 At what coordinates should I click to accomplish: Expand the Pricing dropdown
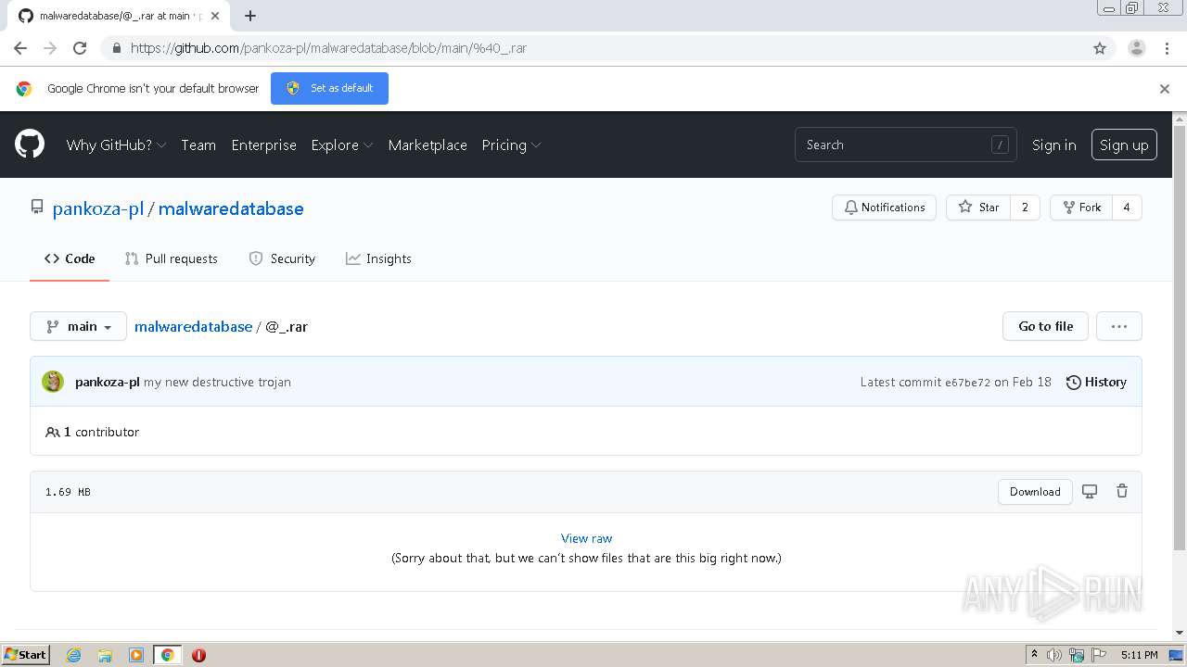511,145
